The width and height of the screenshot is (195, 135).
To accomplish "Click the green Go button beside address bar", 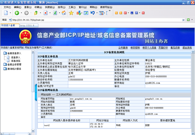I will click(x=188, y=20).
